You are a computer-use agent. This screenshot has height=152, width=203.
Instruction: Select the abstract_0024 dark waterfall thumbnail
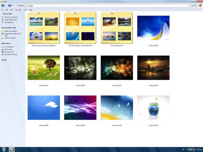(x=80, y=68)
